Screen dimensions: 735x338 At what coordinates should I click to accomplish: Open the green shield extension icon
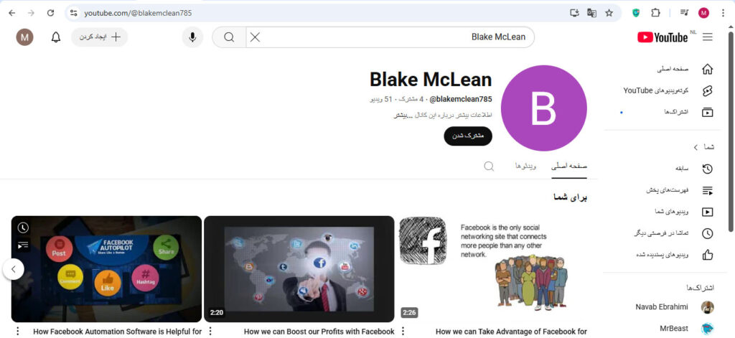click(x=636, y=13)
